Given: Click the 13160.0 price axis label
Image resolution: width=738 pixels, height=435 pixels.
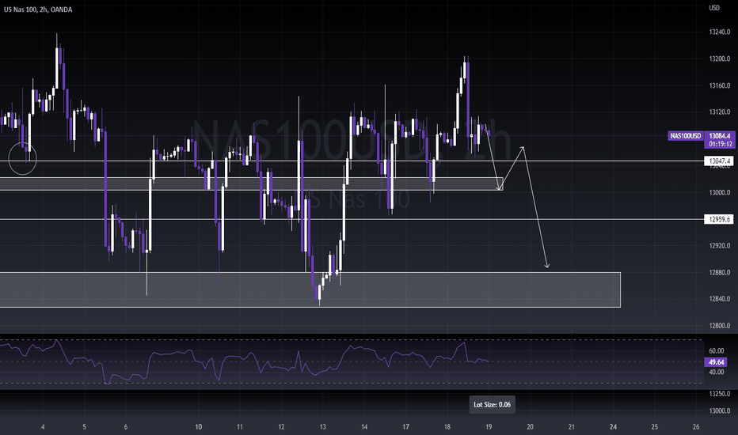Looking at the screenshot, I should 720,85.
